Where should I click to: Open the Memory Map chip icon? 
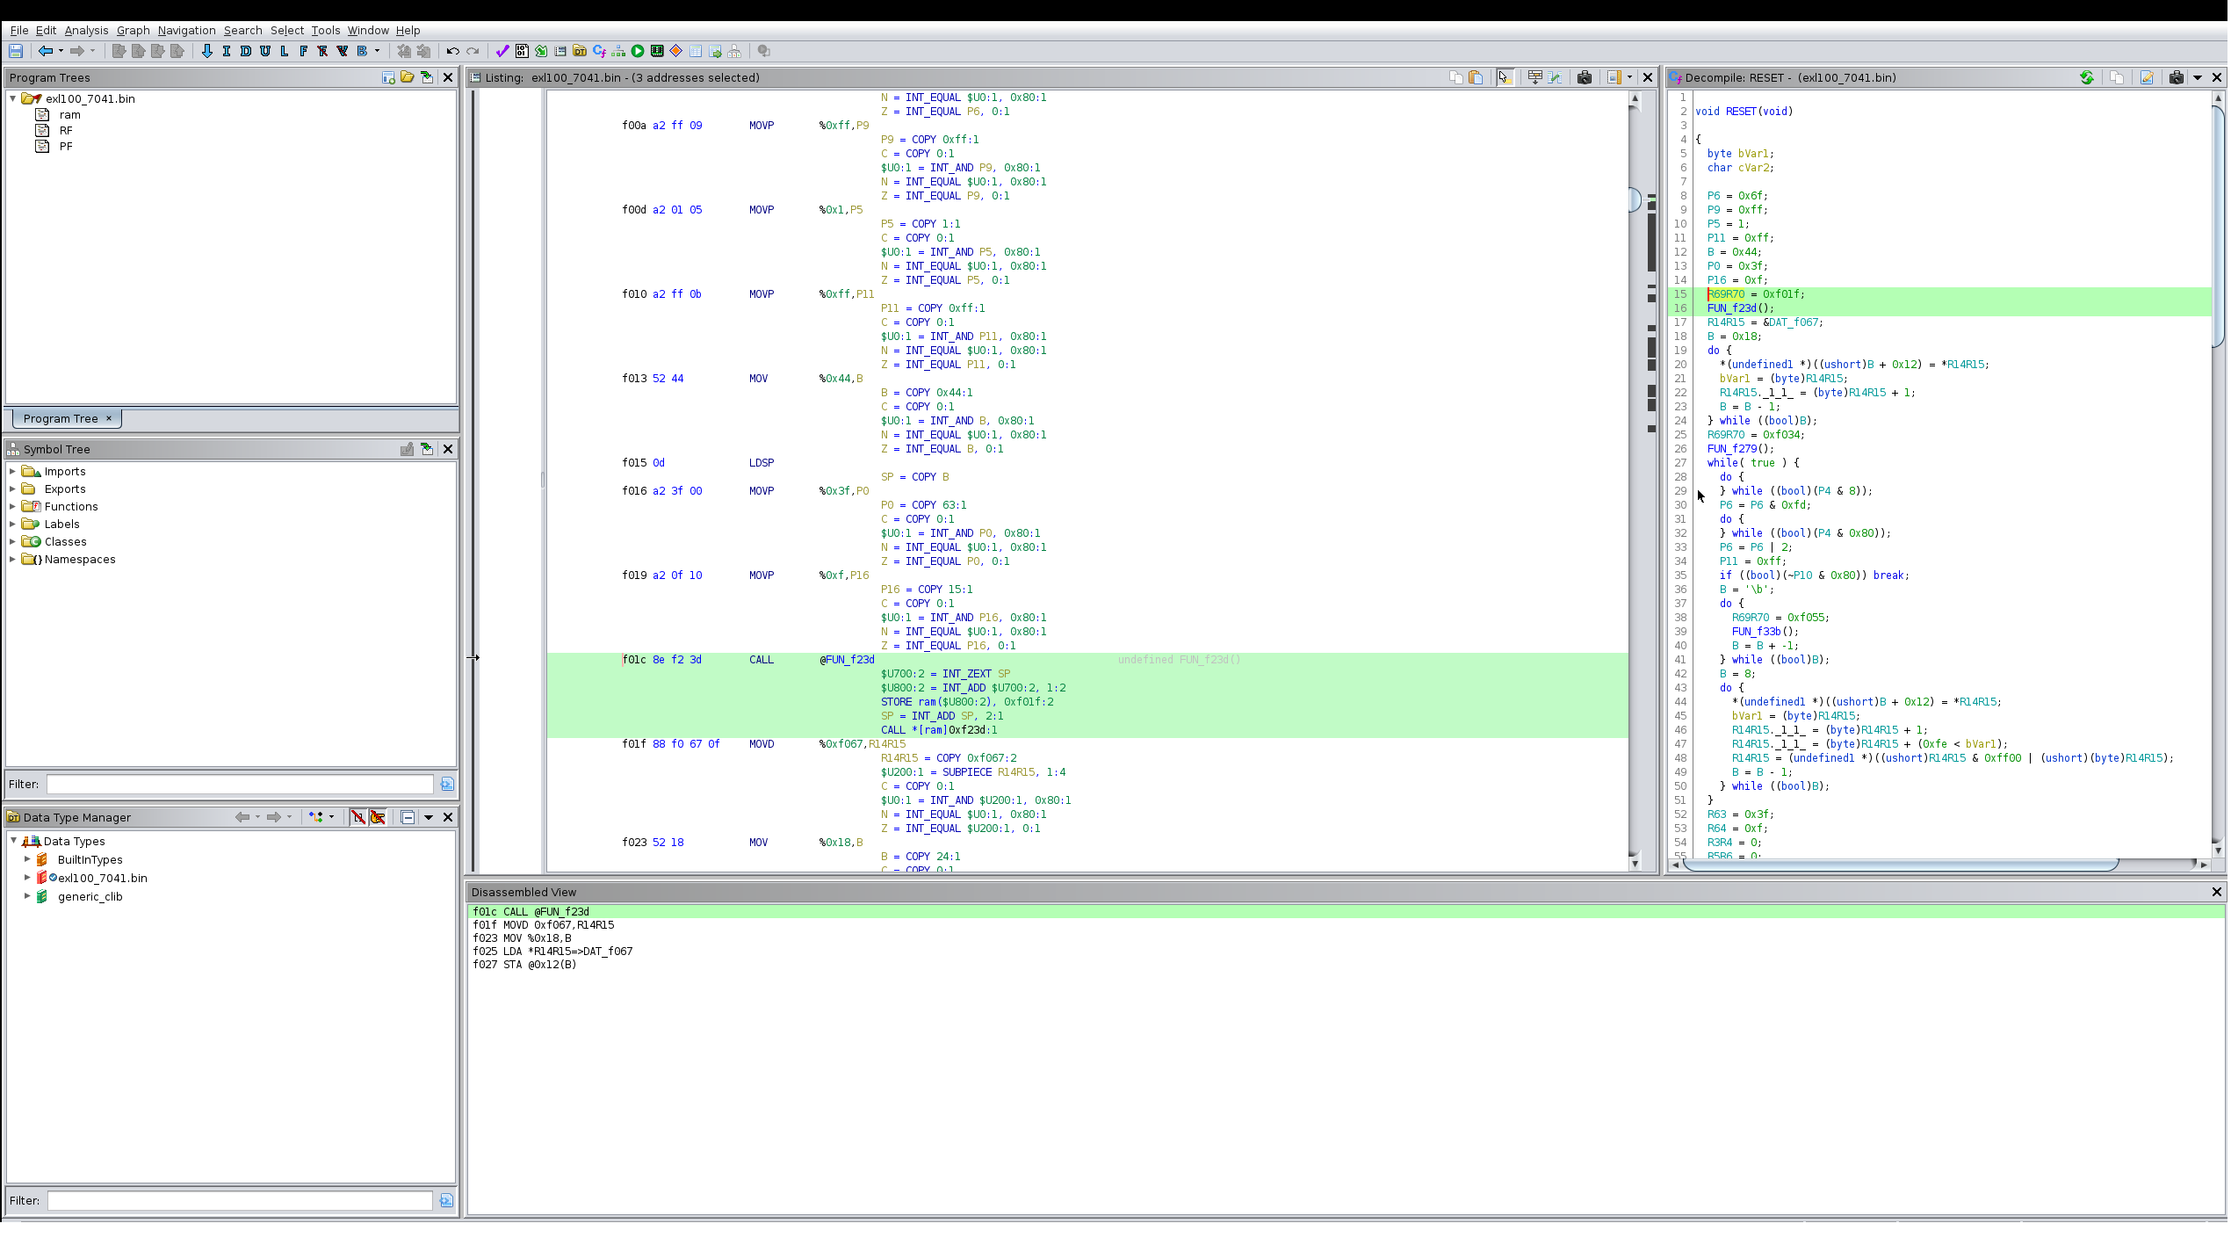[657, 51]
